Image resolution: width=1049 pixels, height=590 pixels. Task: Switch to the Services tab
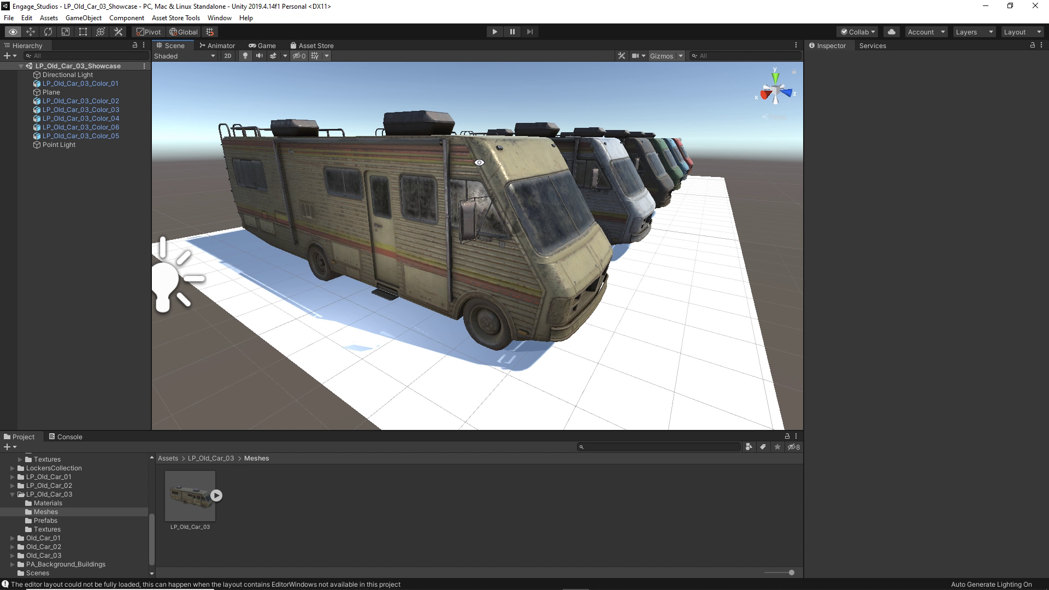pos(873,45)
